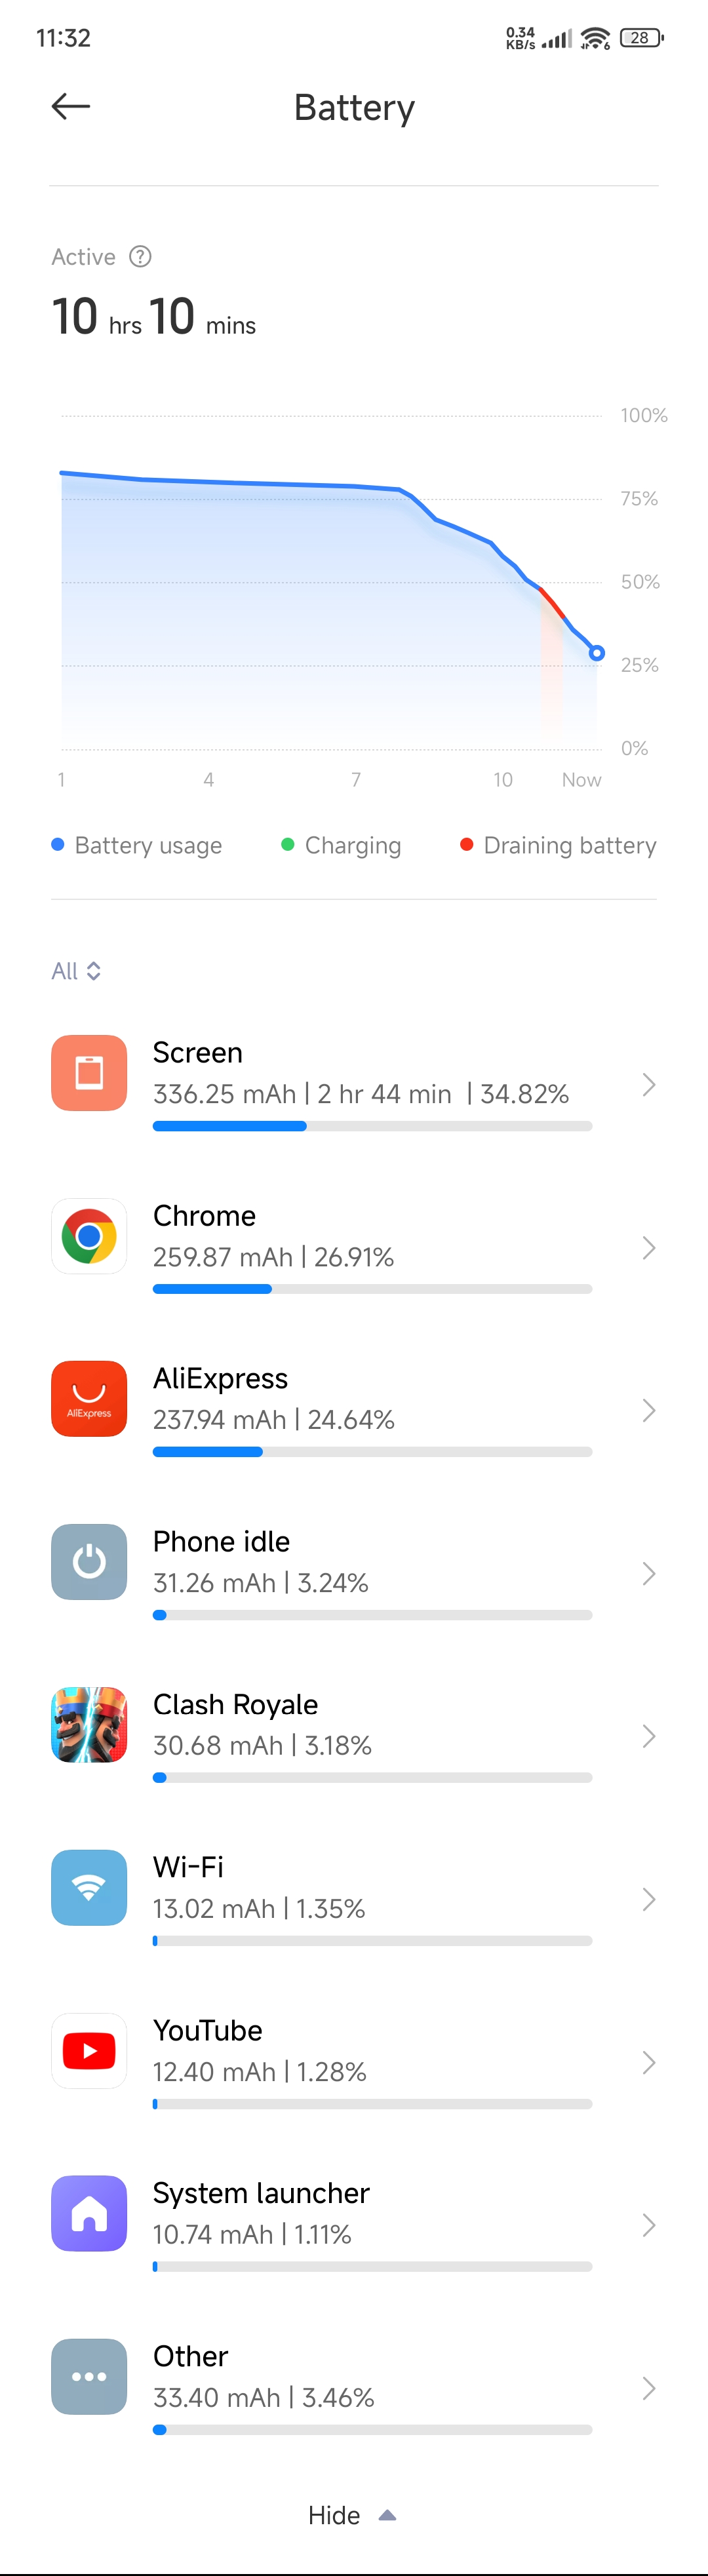
Task: Open the All filter dropdown
Action: pyautogui.click(x=76, y=971)
